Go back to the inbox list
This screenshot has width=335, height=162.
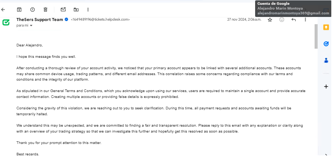point(3,9)
